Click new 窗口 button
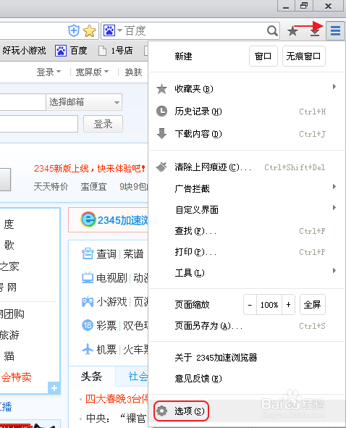346x428 pixels. (x=263, y=56)
